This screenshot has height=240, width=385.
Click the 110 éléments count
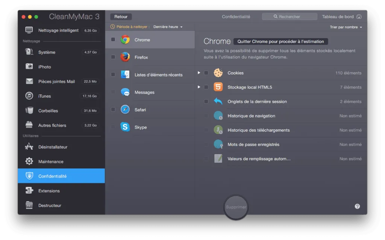pos(348,73)
